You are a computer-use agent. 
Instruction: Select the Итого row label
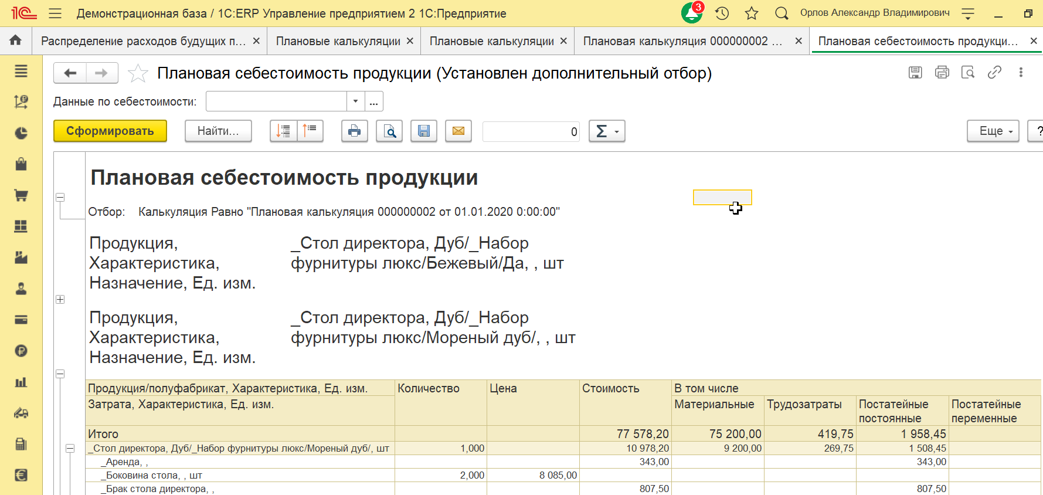pos(103,434)
